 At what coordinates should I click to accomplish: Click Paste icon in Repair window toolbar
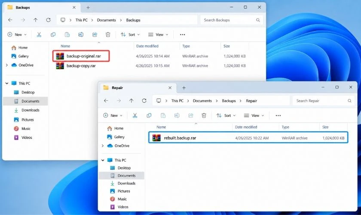coord(163,115)
